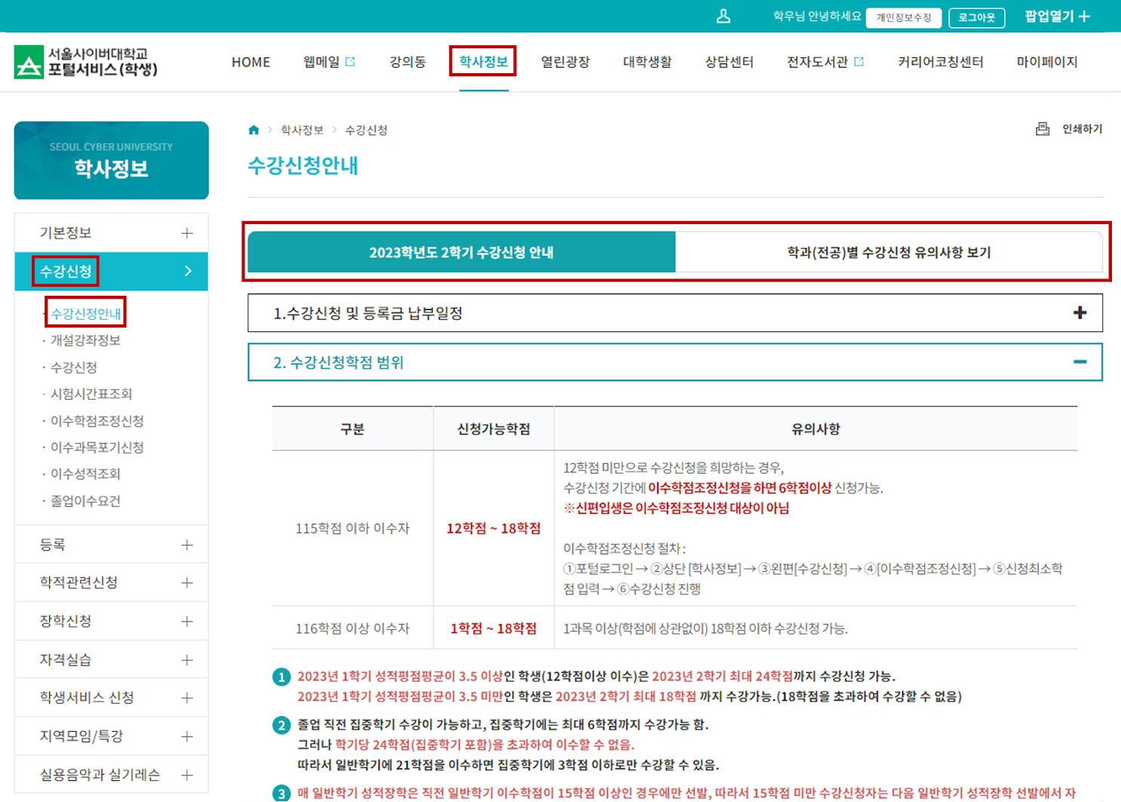Expand the 장학신청 sidebar section
This screenshot has height=802, width=1121.
pos(186,621)
